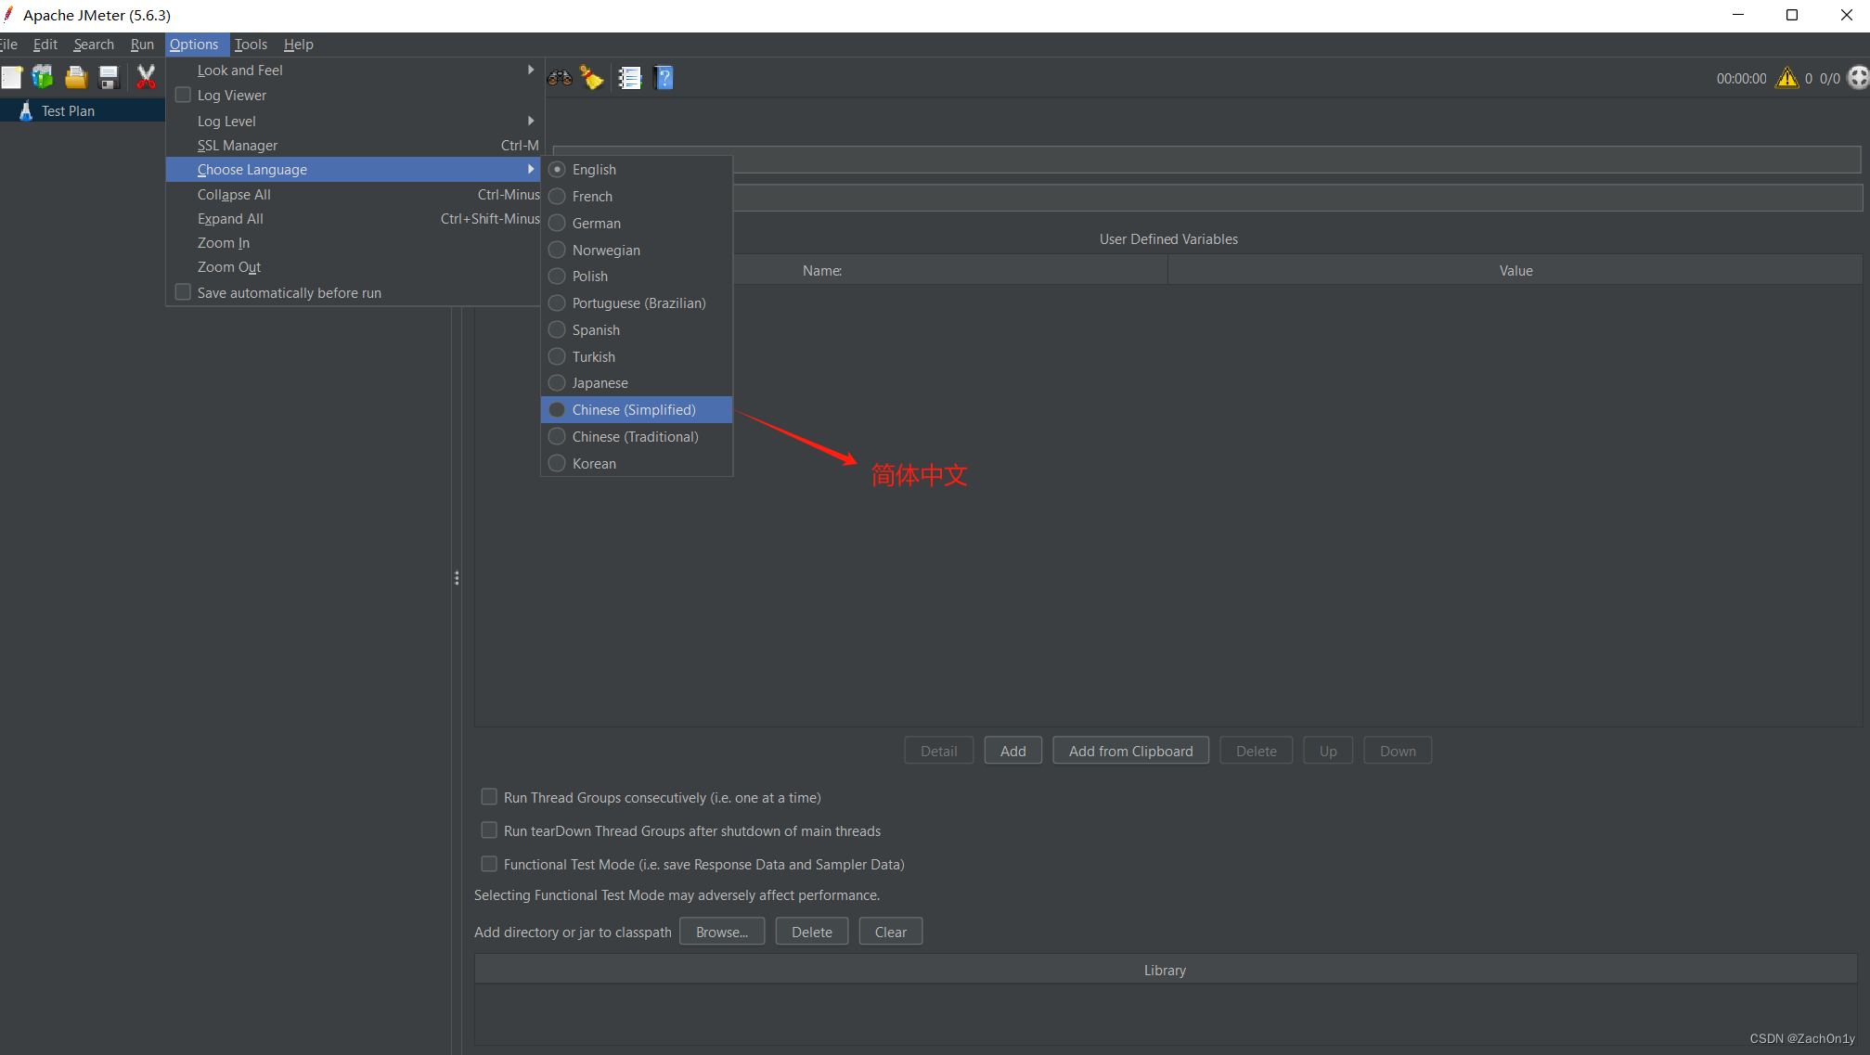Click the elapsed time 00:00:00 display

tap(1741, 79)
